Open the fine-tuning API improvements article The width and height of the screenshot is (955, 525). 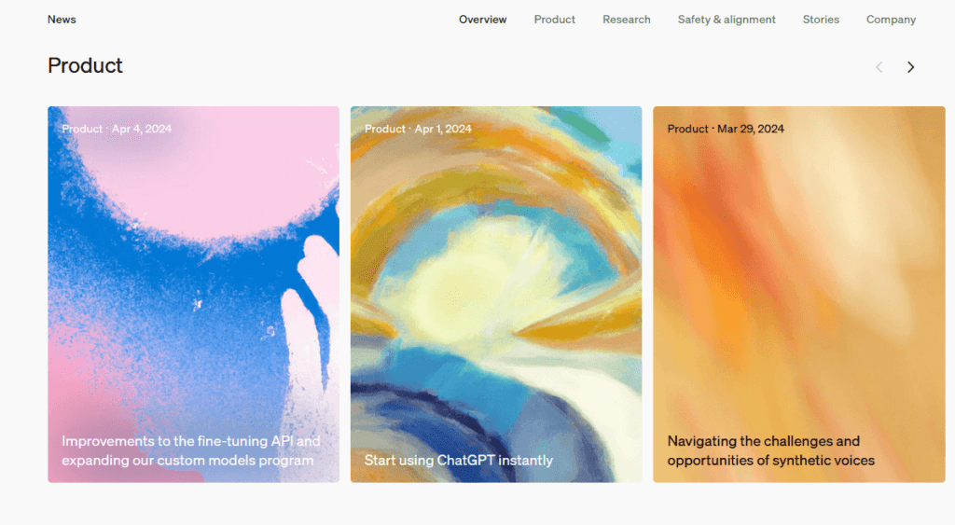coord(190,450)
